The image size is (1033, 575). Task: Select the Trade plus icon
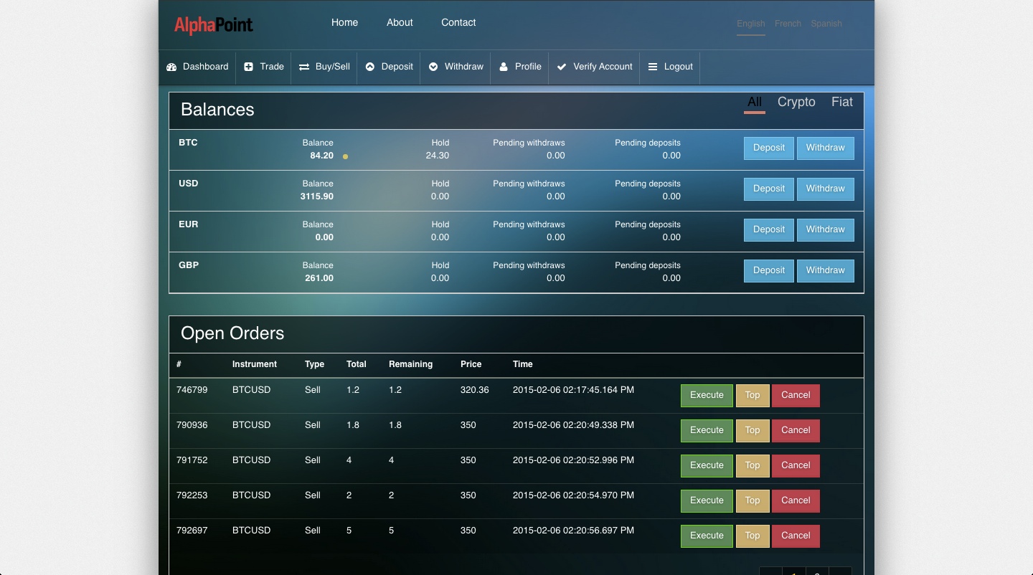(247, 67)
